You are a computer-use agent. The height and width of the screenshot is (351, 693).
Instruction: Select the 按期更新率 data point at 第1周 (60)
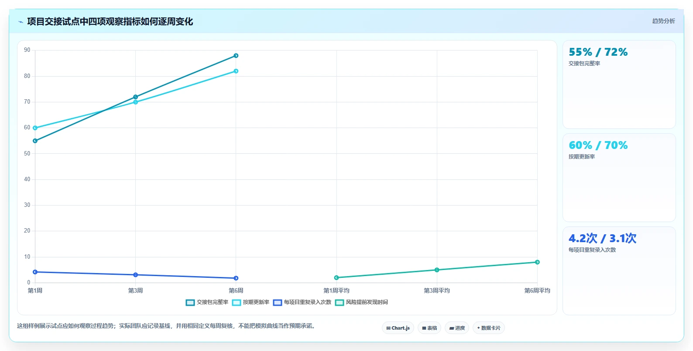point(35,128)
